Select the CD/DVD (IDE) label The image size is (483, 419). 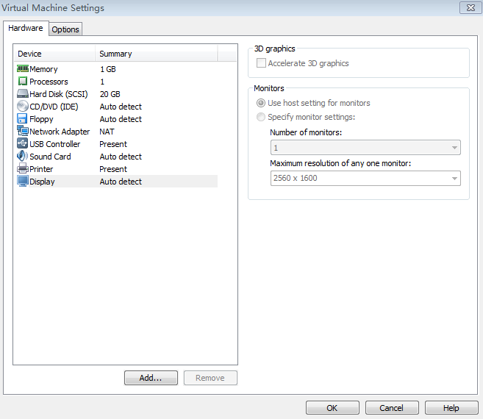point(54,107)
